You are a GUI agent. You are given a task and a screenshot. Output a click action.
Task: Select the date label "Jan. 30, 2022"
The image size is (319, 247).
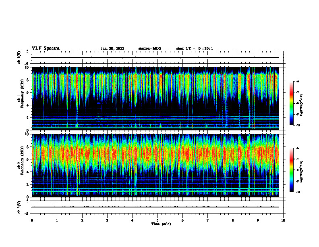(112, 48)
